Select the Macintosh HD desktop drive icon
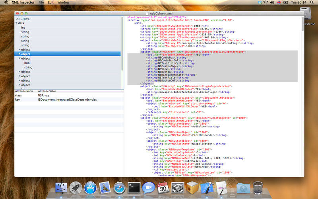The width and height of the screenshot is (318, 199). click(x=305, y=14)
